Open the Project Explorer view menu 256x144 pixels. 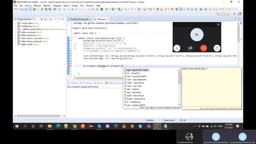click(56, 19)
